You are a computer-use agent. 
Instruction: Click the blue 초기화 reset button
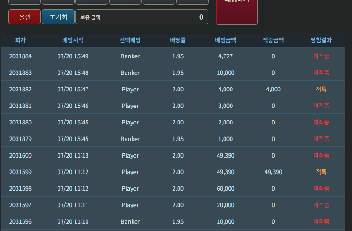click(58, 17)
